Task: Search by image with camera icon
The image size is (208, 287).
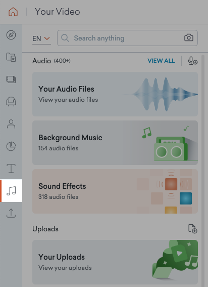Action: coord(189,37)
